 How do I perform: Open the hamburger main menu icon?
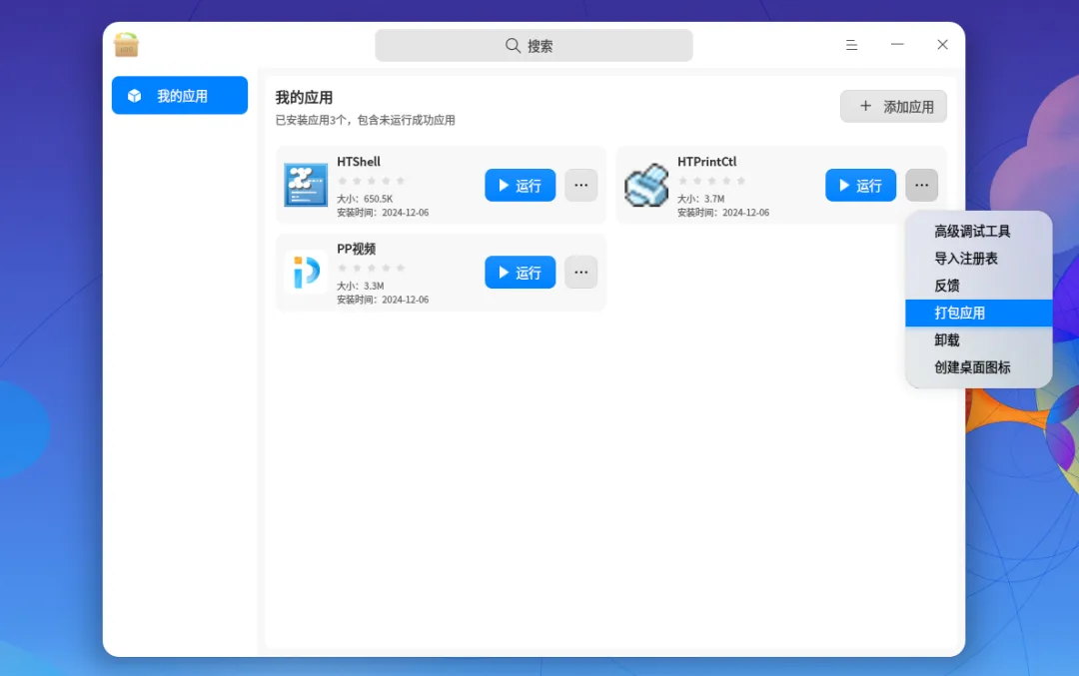click(851, 45)
